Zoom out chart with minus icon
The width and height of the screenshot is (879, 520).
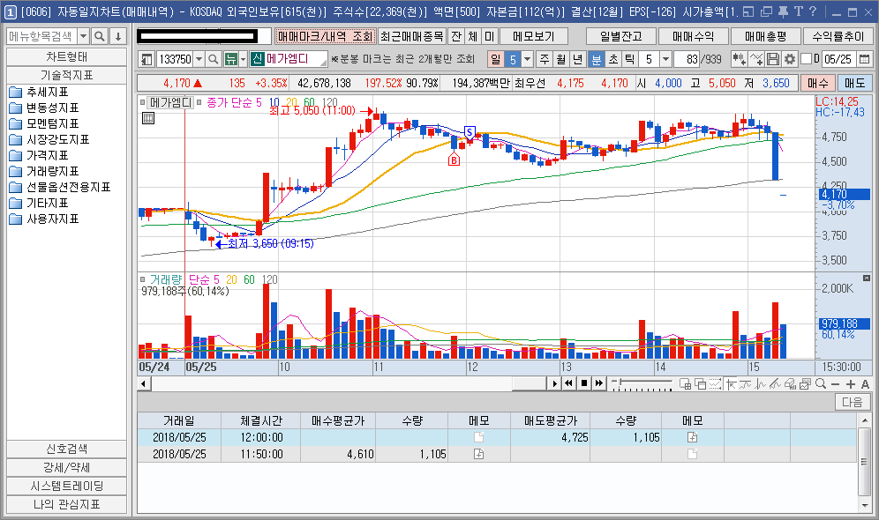click(x=836, y=384)
